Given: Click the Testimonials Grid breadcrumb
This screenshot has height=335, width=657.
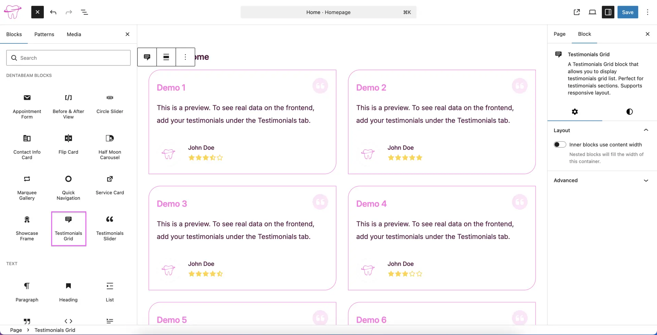Looking at the screenshot, I should 55,330.
